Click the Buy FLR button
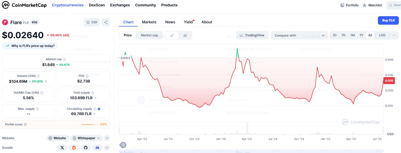This screenshot has width=401, height=153. tap(388, 20)
